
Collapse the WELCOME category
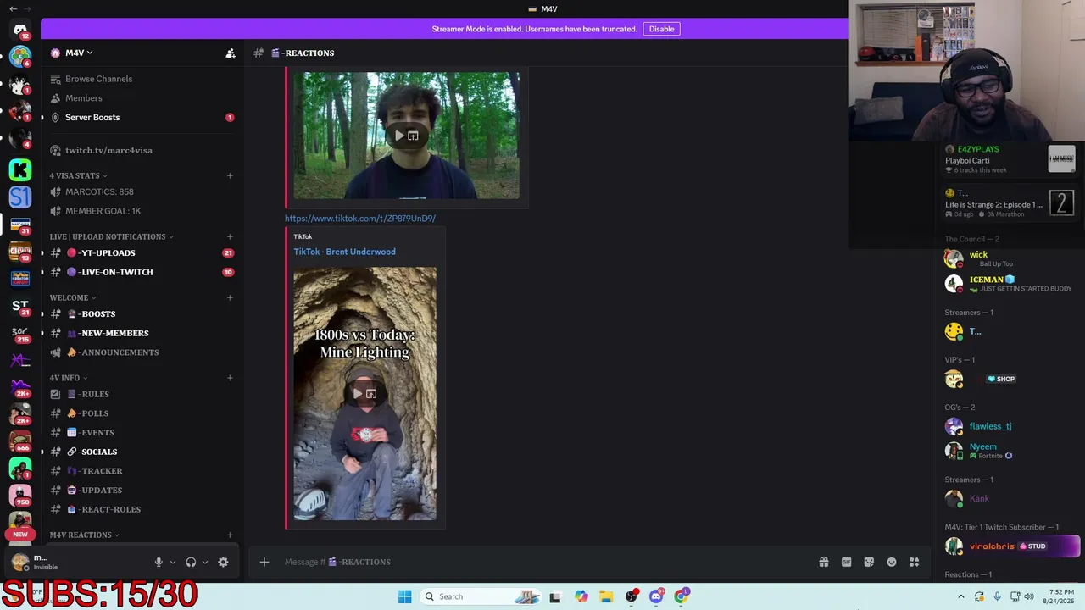click(x=72, y=297)
